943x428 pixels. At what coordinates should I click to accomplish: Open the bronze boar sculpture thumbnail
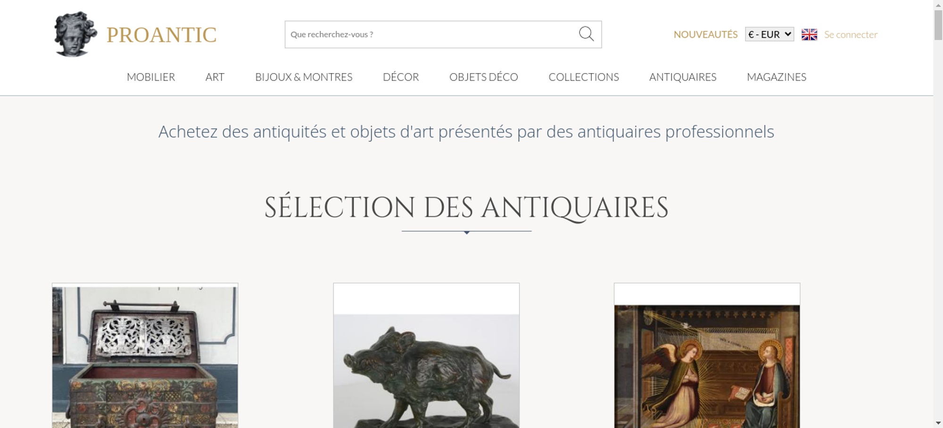[426, 356]
